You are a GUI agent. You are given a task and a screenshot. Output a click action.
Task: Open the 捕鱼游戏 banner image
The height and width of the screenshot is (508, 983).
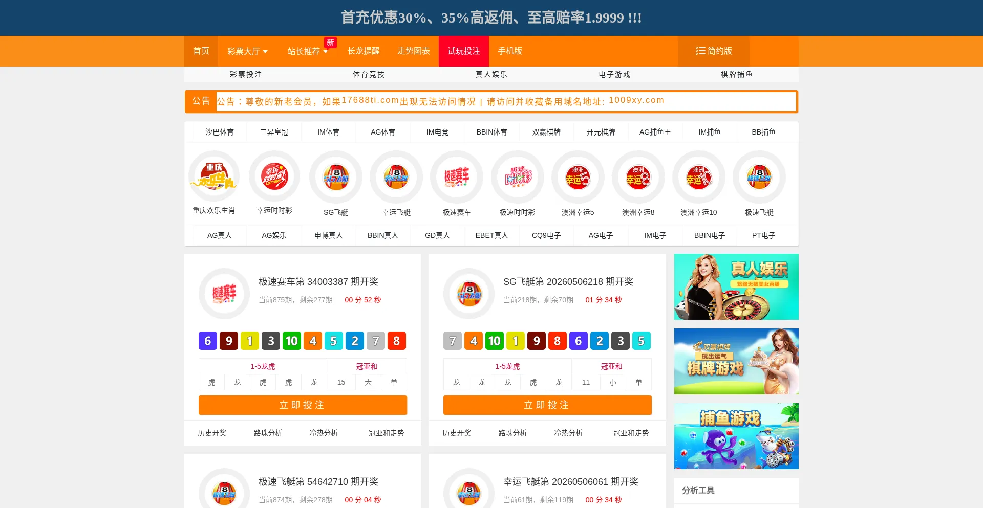tap(736, 436)
